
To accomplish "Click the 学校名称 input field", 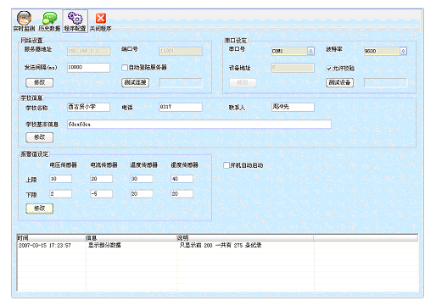I will point(88,107).
